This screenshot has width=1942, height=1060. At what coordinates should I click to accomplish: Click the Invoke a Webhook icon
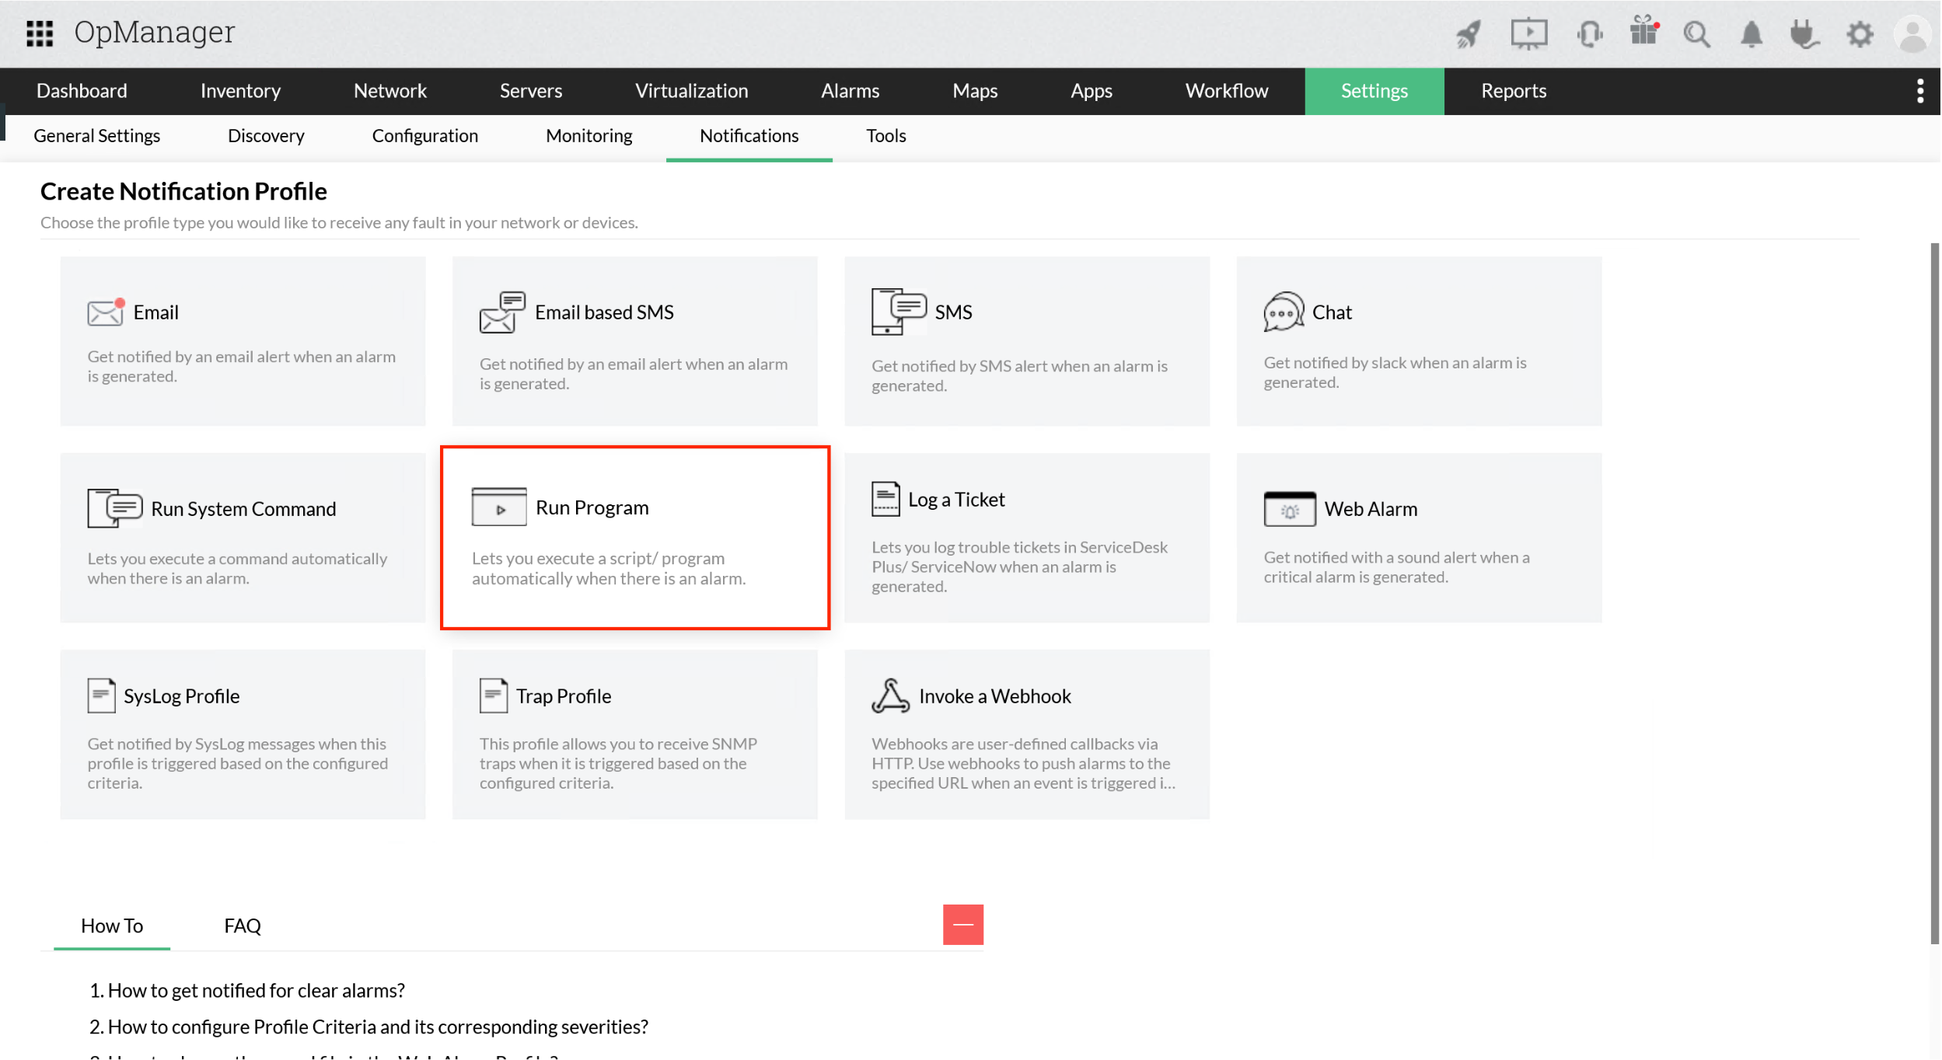[x=891, y=696]
